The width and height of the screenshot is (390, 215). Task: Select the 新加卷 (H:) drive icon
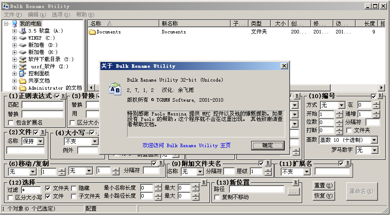23,52
